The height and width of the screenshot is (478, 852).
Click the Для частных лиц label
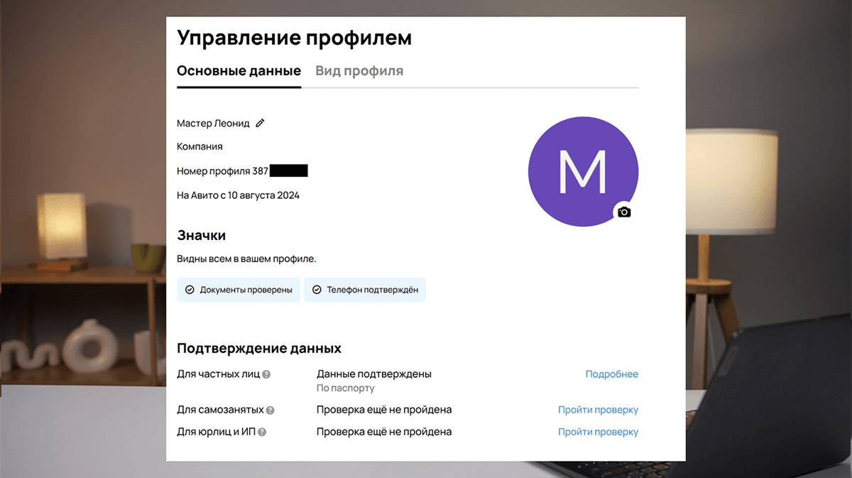pos(218,374)
